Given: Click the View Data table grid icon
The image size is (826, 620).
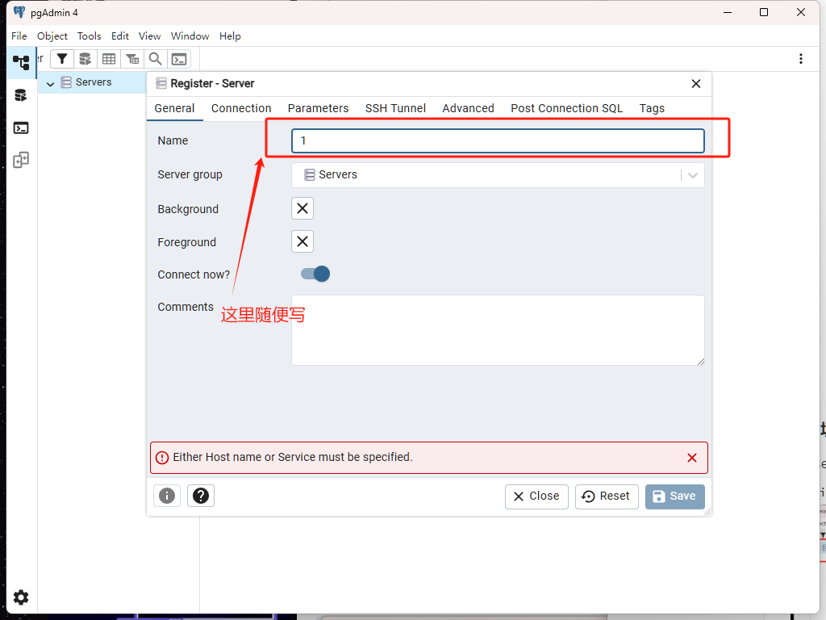Looking at the screenshot, I should pyautogui.click(x=108, y=59).
